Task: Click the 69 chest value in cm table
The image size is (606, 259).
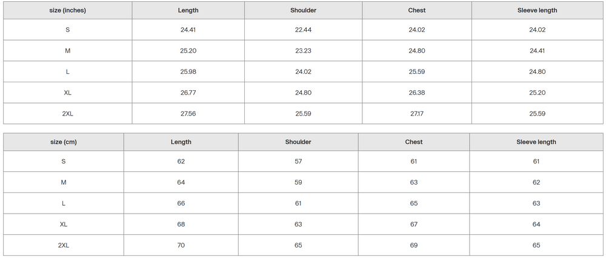Action: (414, 246)
